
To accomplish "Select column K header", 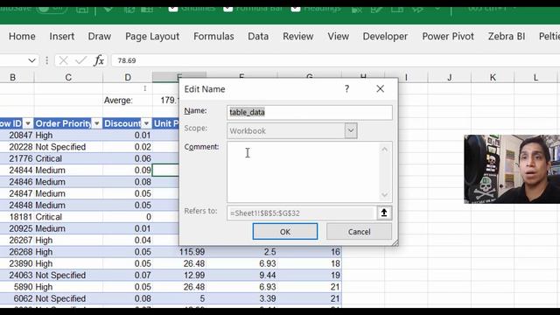I will pyautogui.click(x=493, y=78).
